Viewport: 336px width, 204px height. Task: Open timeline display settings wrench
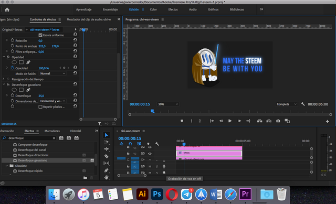click(x=157, y=144)
